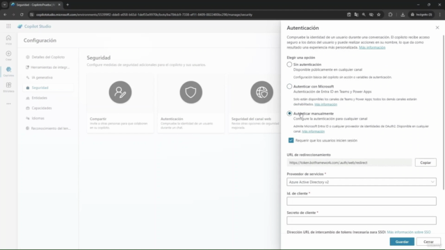
Task: Open a new browser tab
Action: coord(67,5)
